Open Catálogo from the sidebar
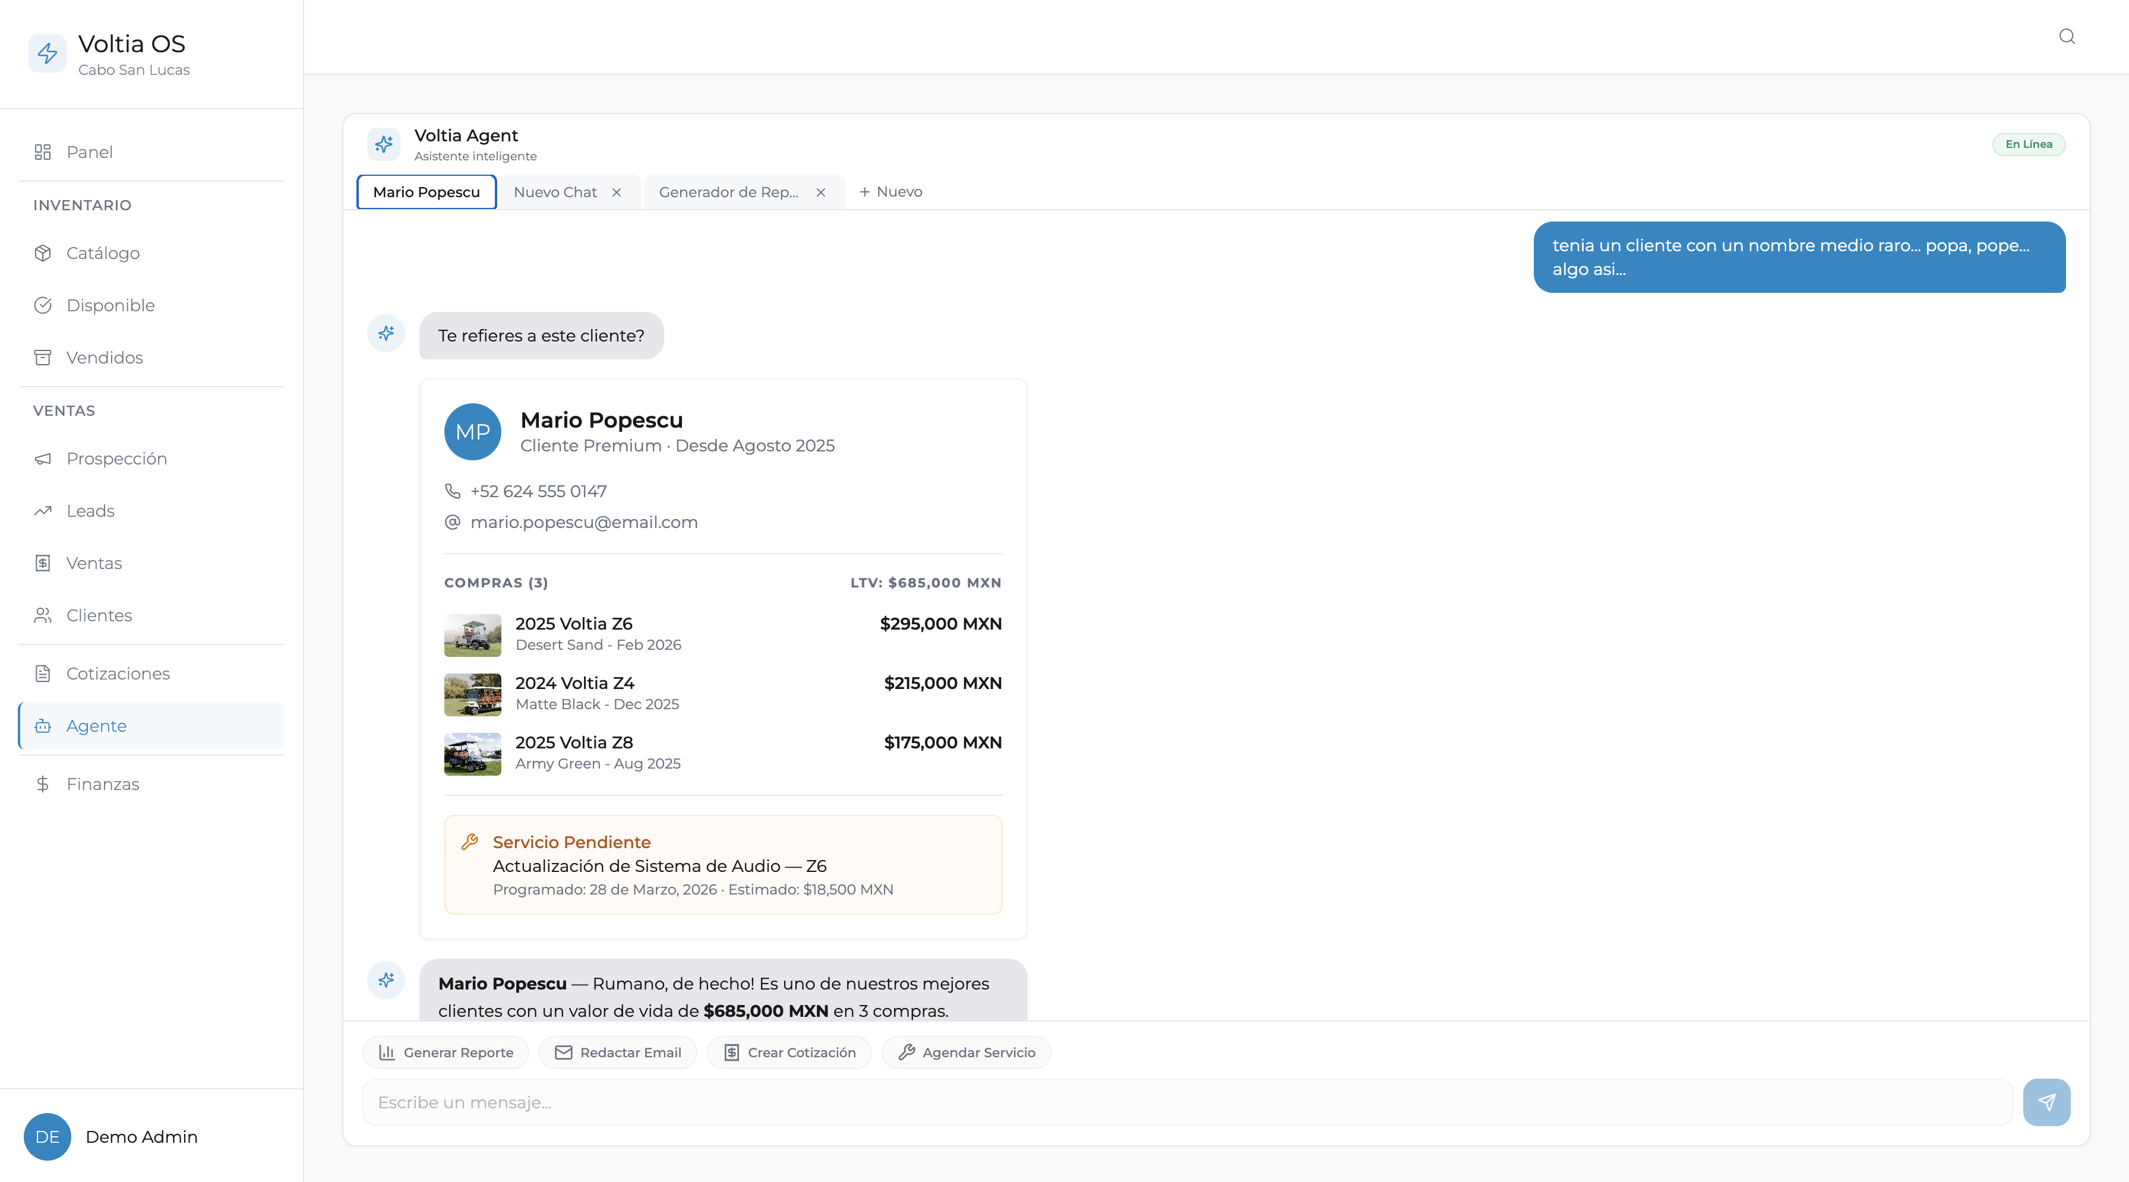Viewport: 2129px width, 1182px height. coord(151,253)
